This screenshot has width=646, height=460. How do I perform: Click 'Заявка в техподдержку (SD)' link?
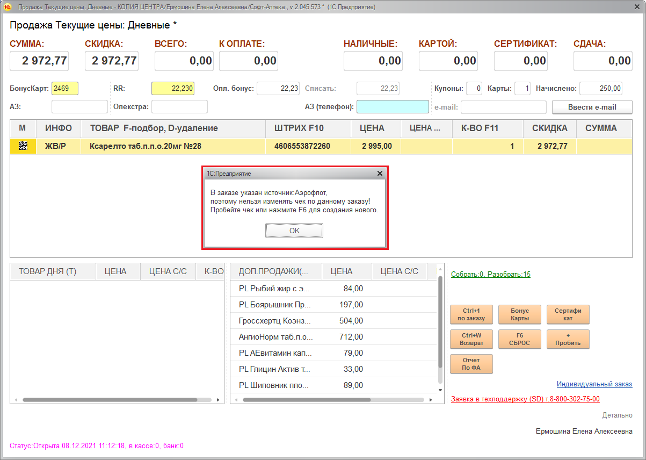click(x=525, y=399)
